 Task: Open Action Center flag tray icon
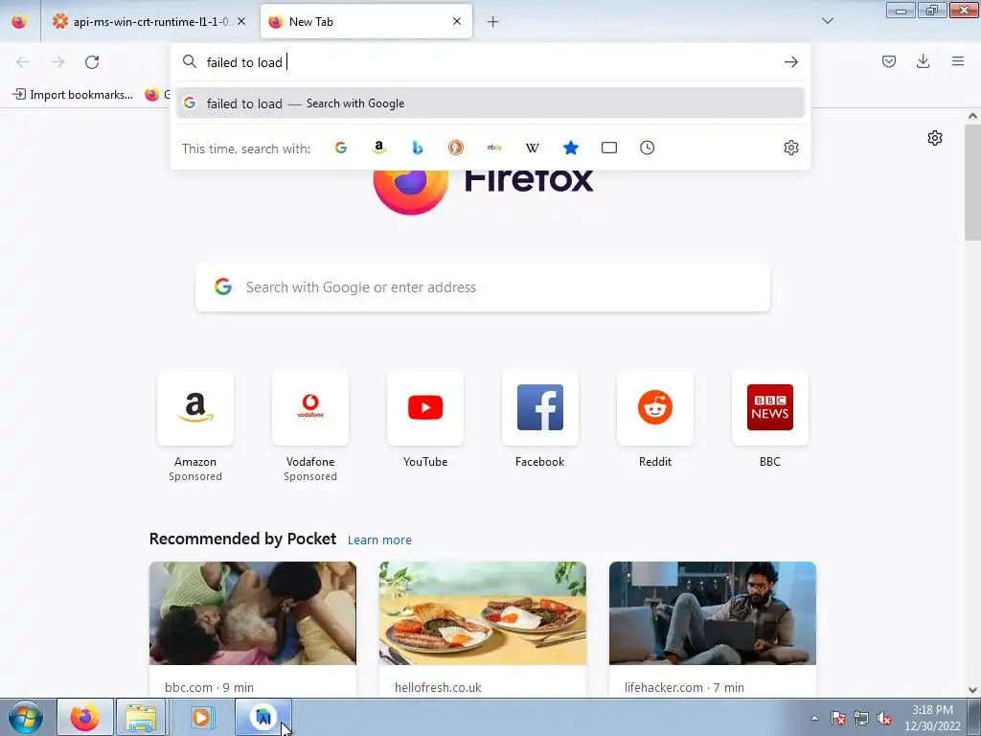click(x=838, y=719)
